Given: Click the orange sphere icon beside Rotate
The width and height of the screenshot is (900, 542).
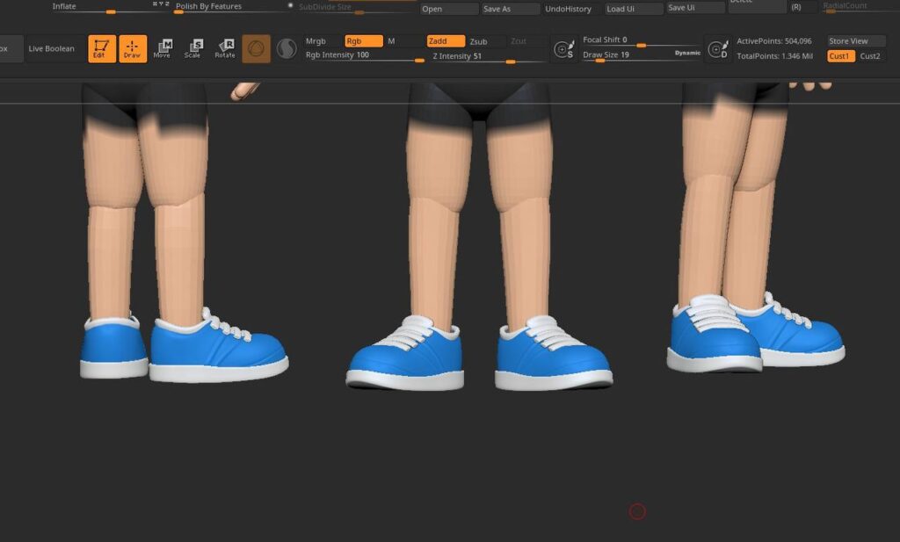Looking at the screenshot, I should [256, 48].
